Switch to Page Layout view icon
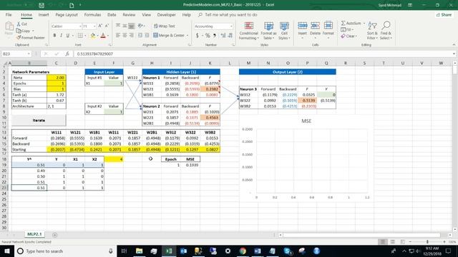Screen dimensions: 458x257 (x=393, y=242)
